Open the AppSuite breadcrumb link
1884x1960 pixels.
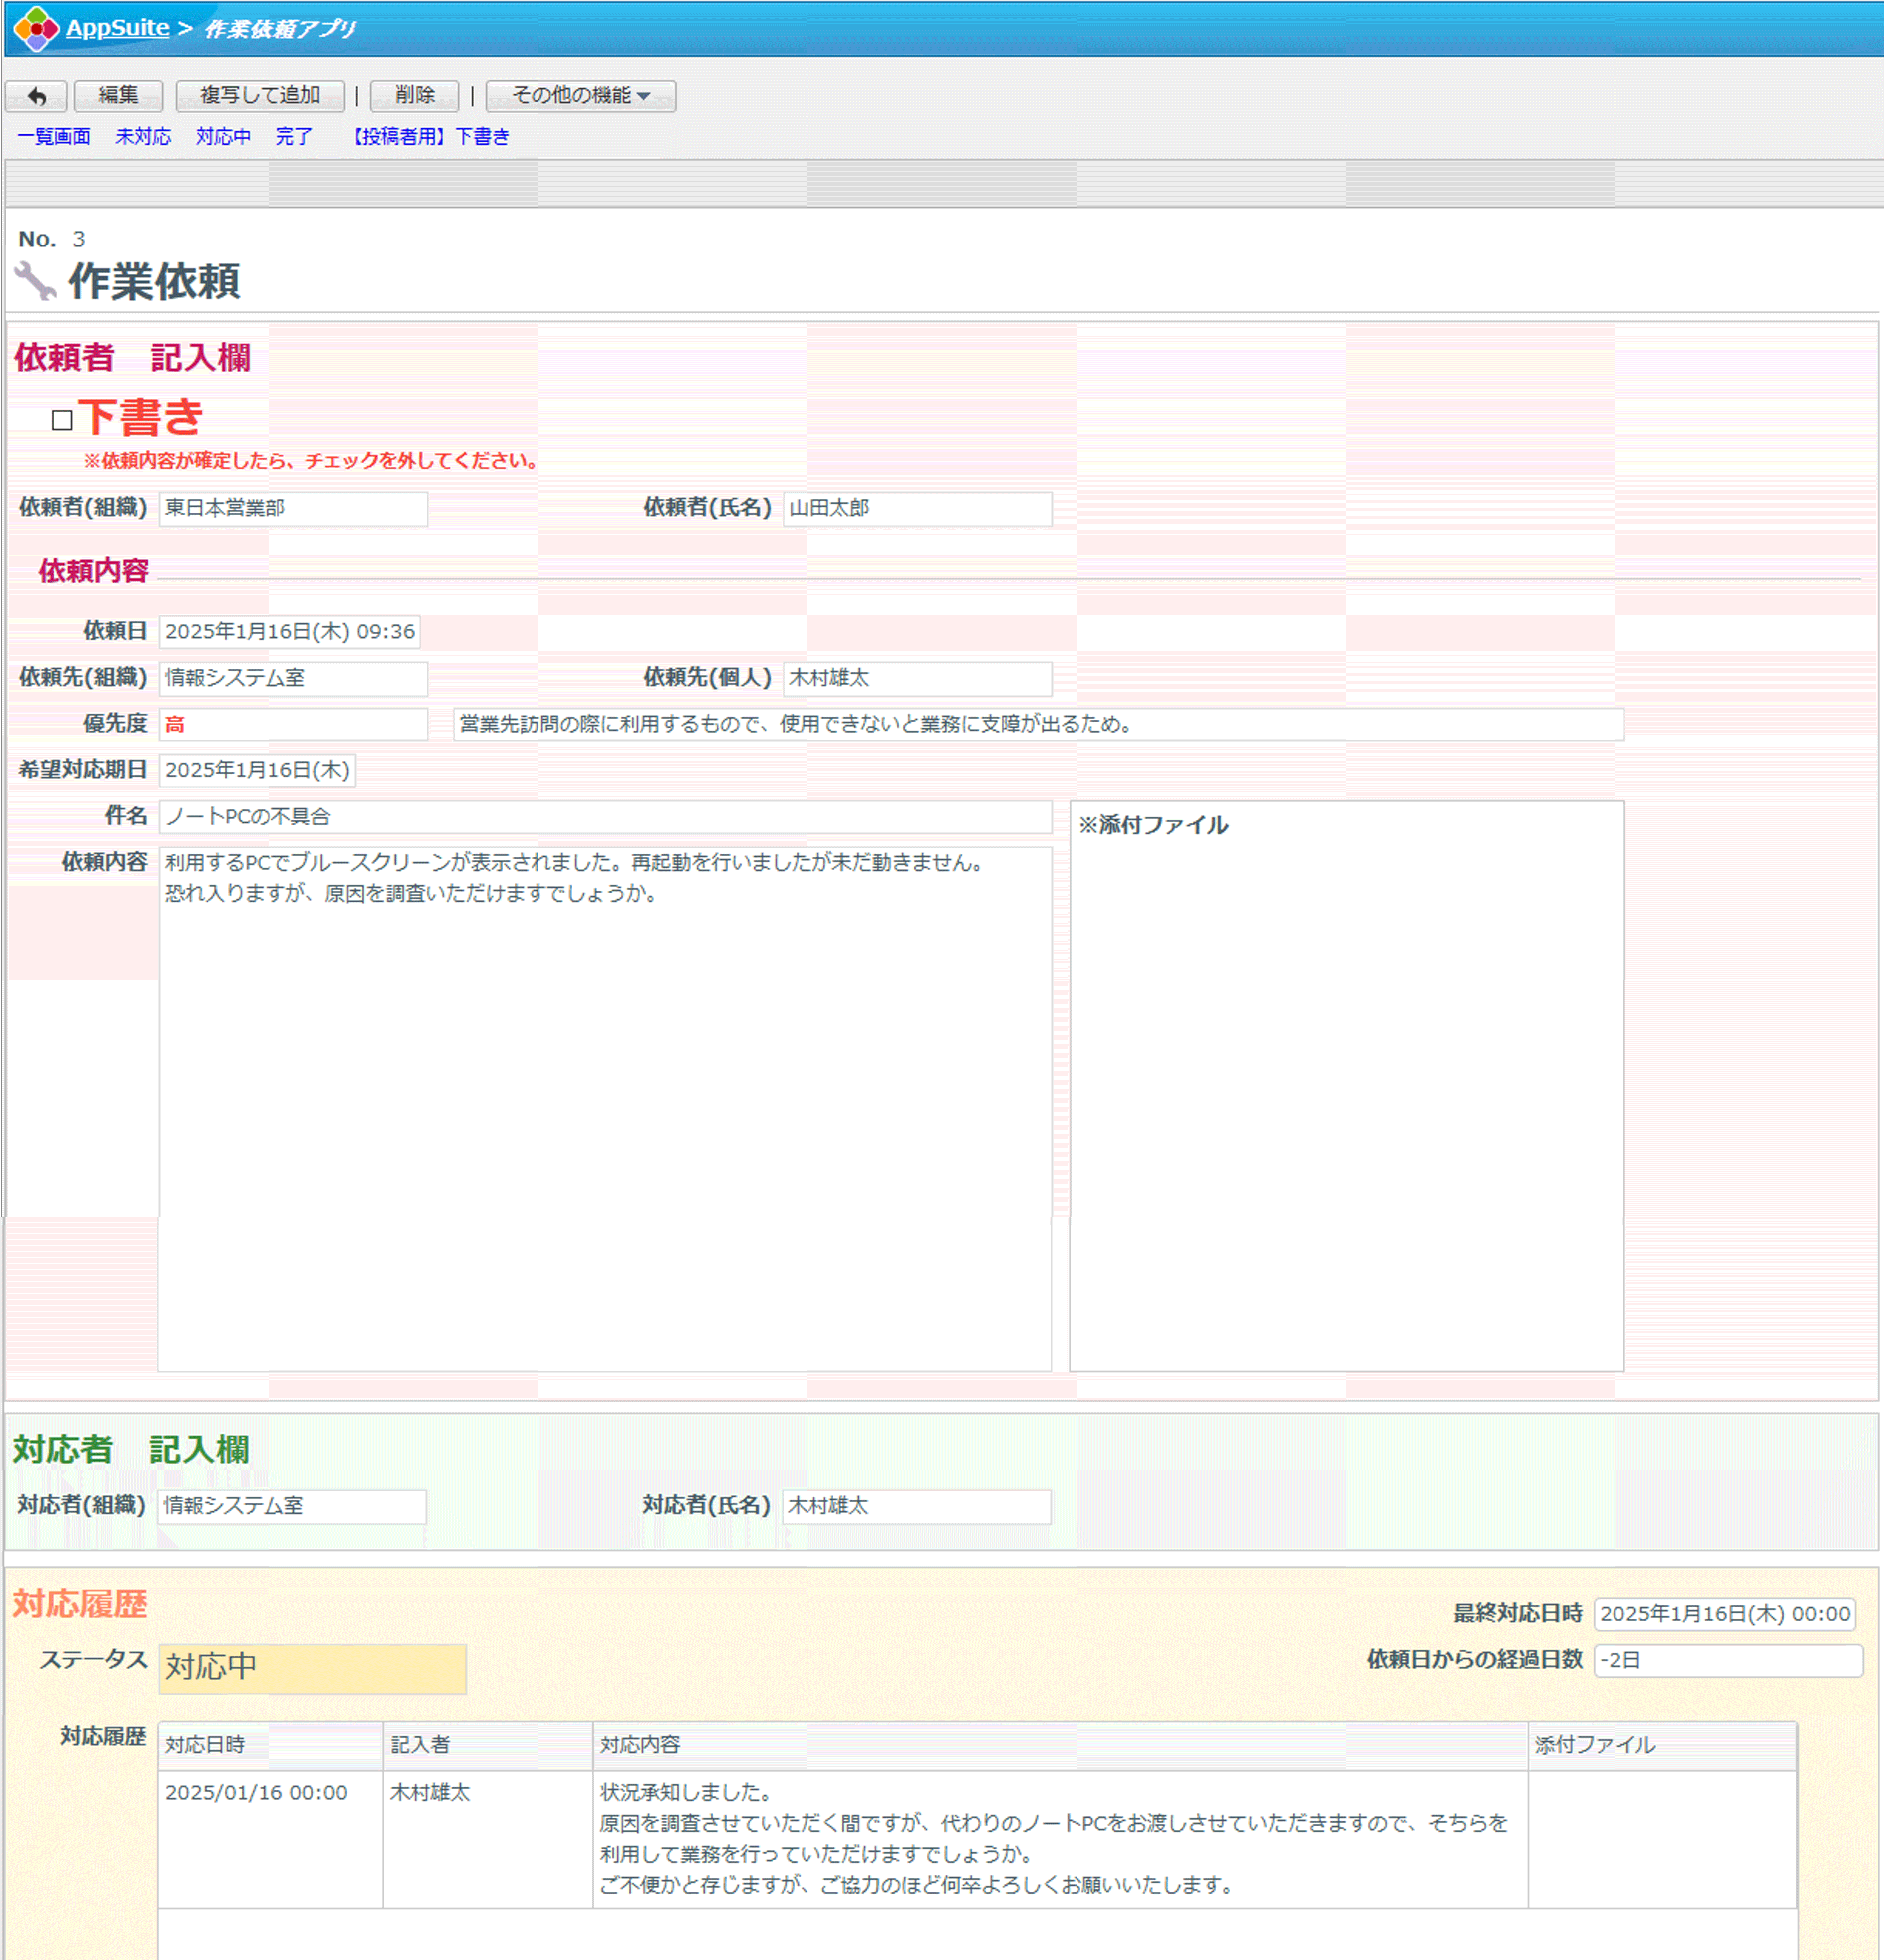[x=117, y=28]
